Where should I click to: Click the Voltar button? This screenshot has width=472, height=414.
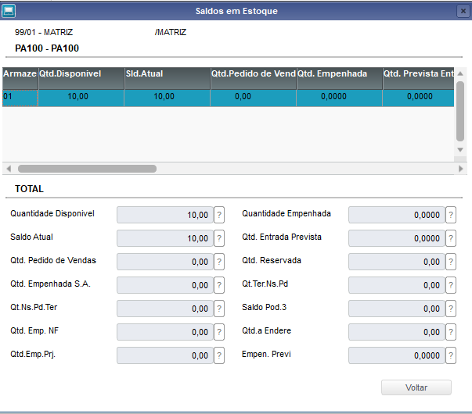point(416,387)
